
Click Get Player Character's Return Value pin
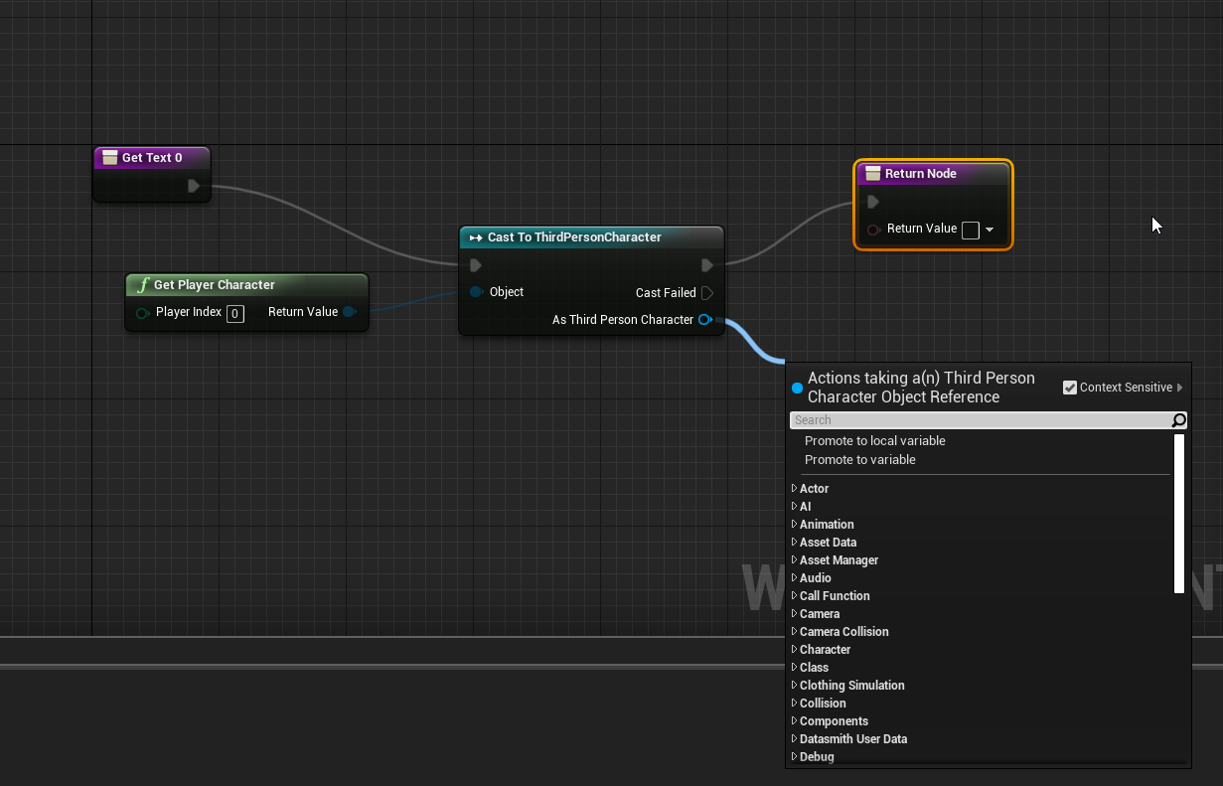350,312
